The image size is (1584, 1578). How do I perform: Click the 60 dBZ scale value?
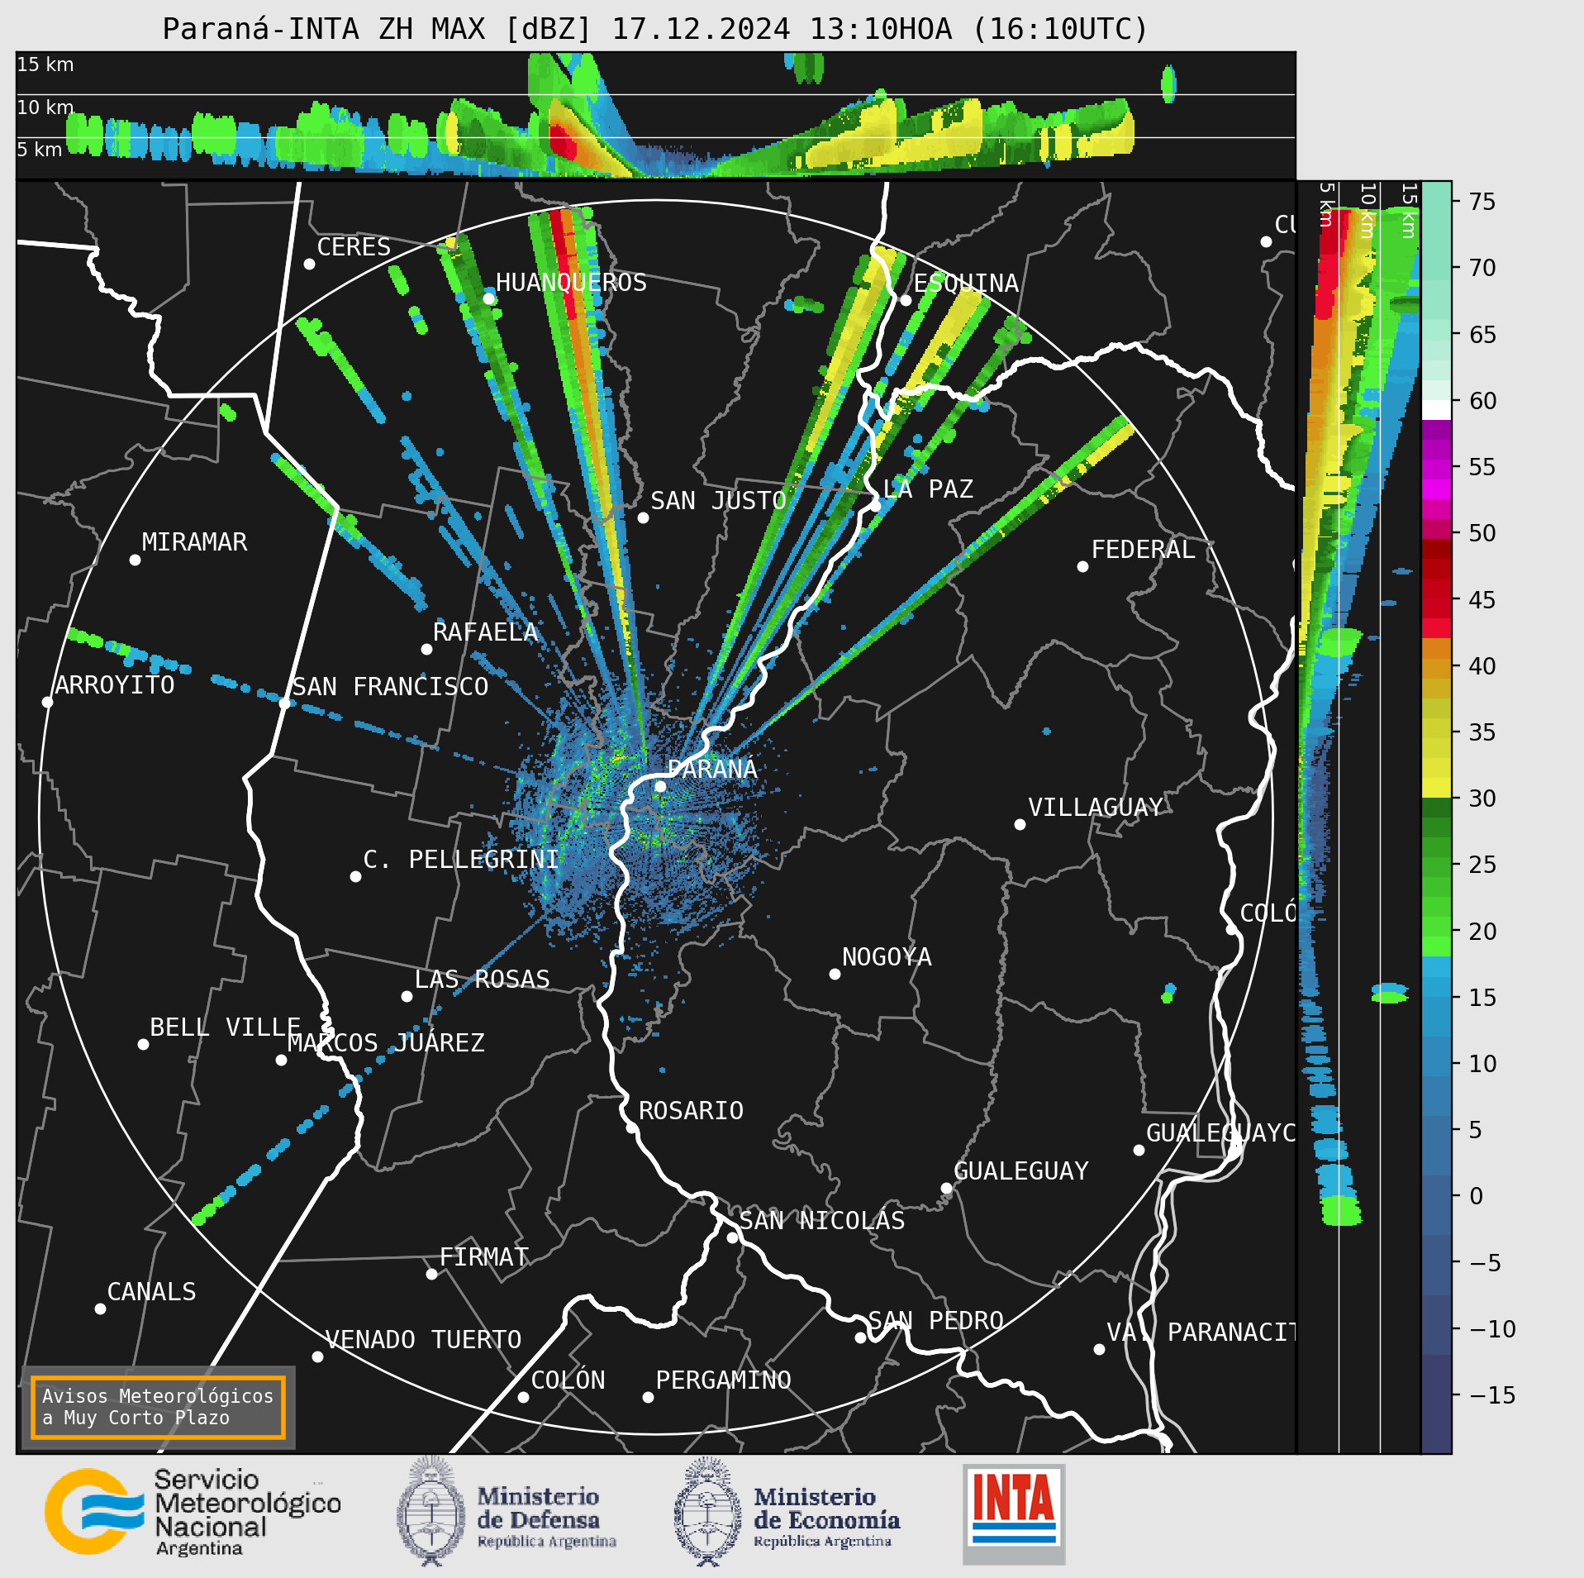(1482, 401)
